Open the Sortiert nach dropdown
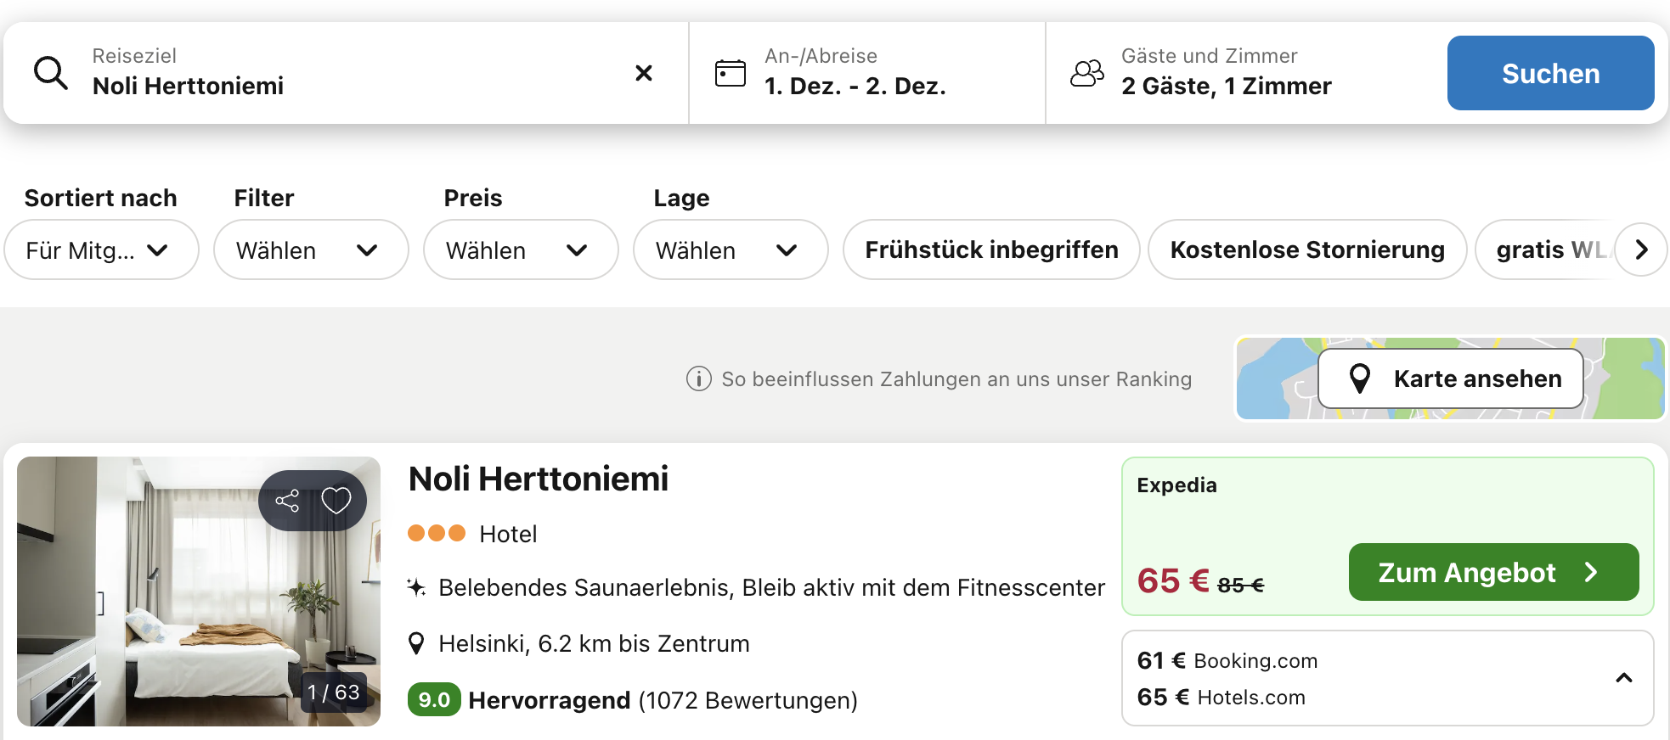This screenshot has height=740, width=1670. (101, 250)
